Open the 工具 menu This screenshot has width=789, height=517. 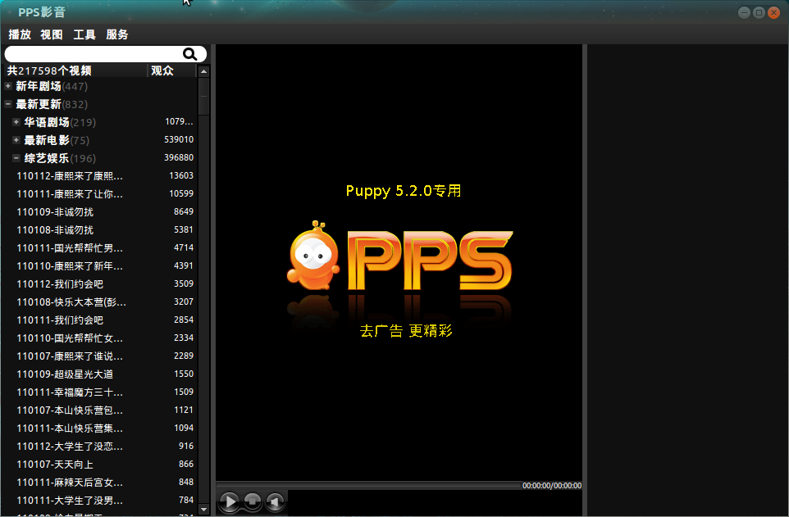[x=84, y=34]
